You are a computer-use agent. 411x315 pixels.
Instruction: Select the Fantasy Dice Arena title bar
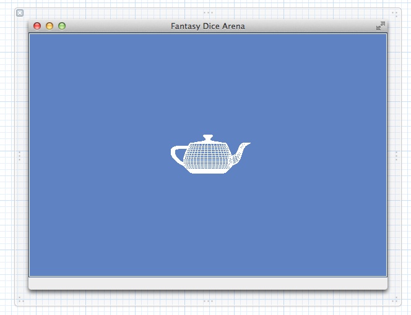tap(208, 26)
